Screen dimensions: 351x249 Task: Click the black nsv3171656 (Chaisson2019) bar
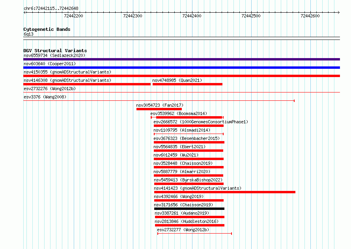point(189,209)
